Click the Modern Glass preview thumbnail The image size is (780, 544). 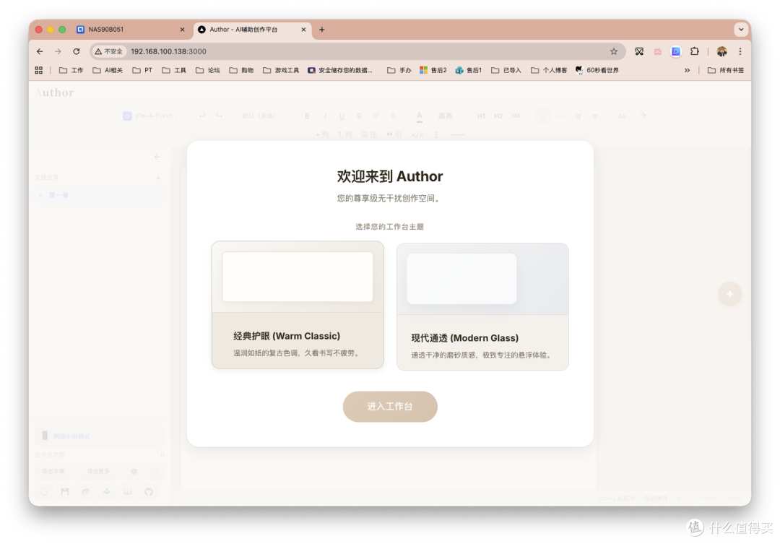pos(461,279)
